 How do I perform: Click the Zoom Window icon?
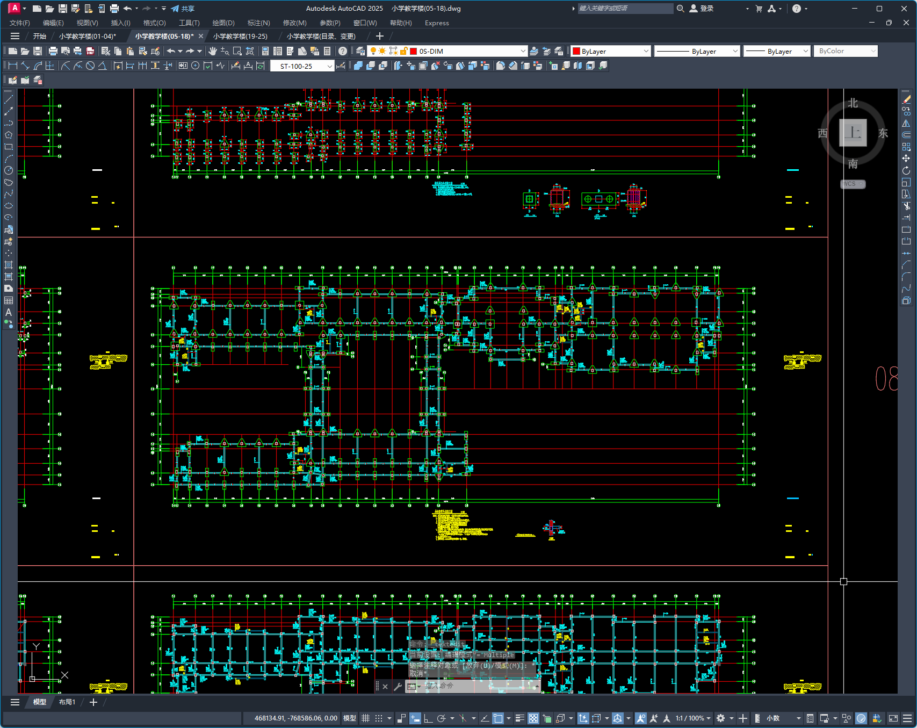coord(237,51)
